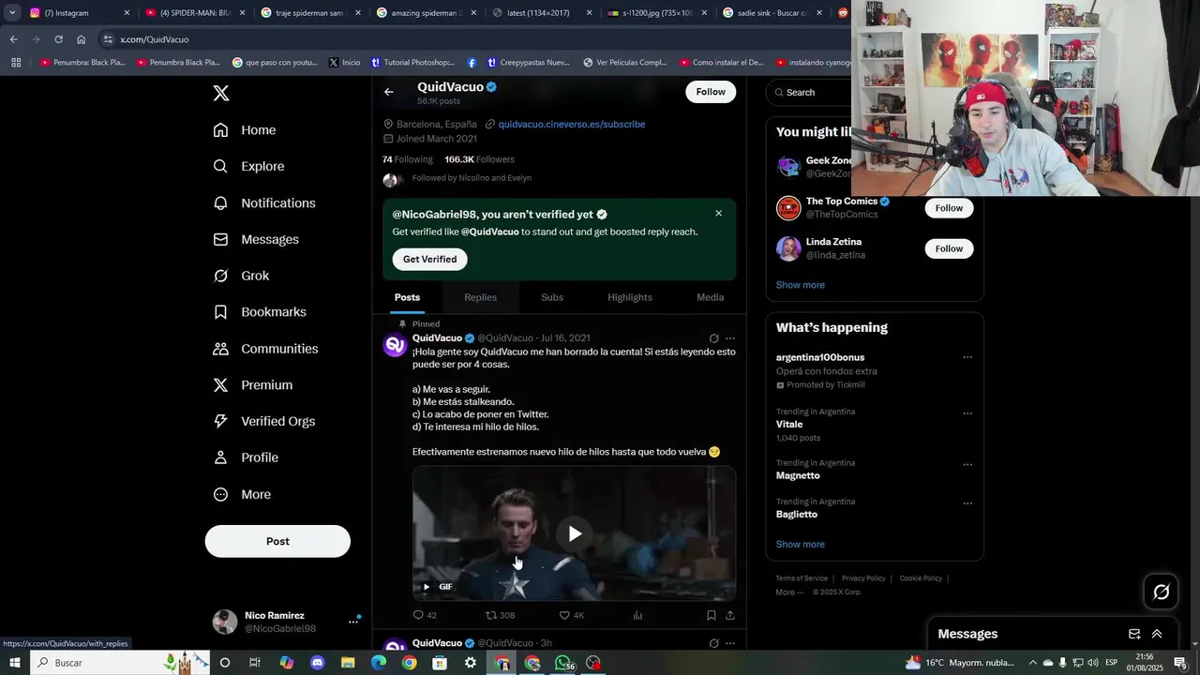Open the floating Grok button
1200x675 pixels.
(1161, 592)
